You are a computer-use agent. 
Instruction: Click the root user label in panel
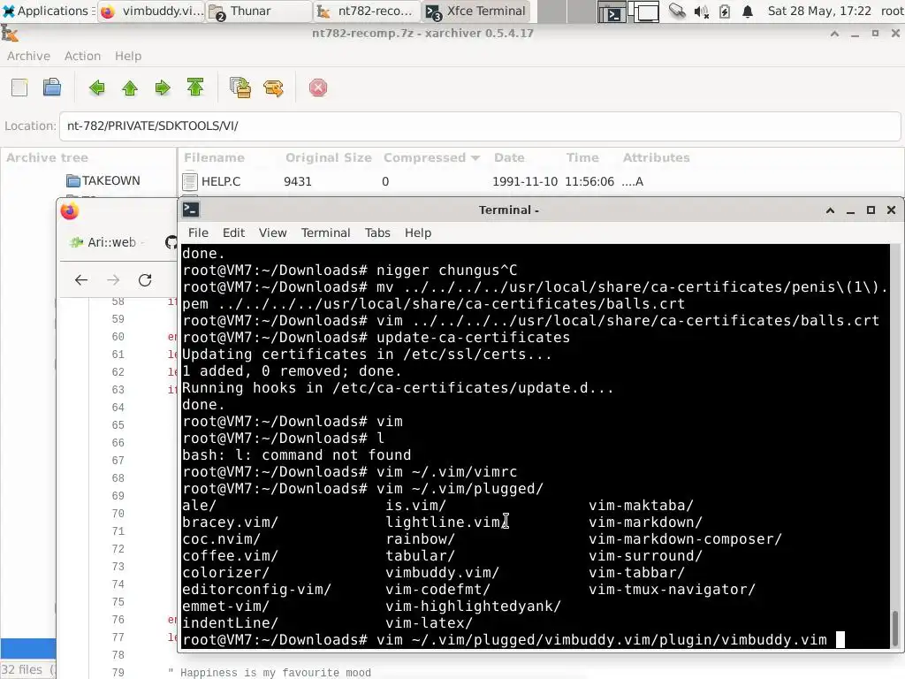point(892,11)
